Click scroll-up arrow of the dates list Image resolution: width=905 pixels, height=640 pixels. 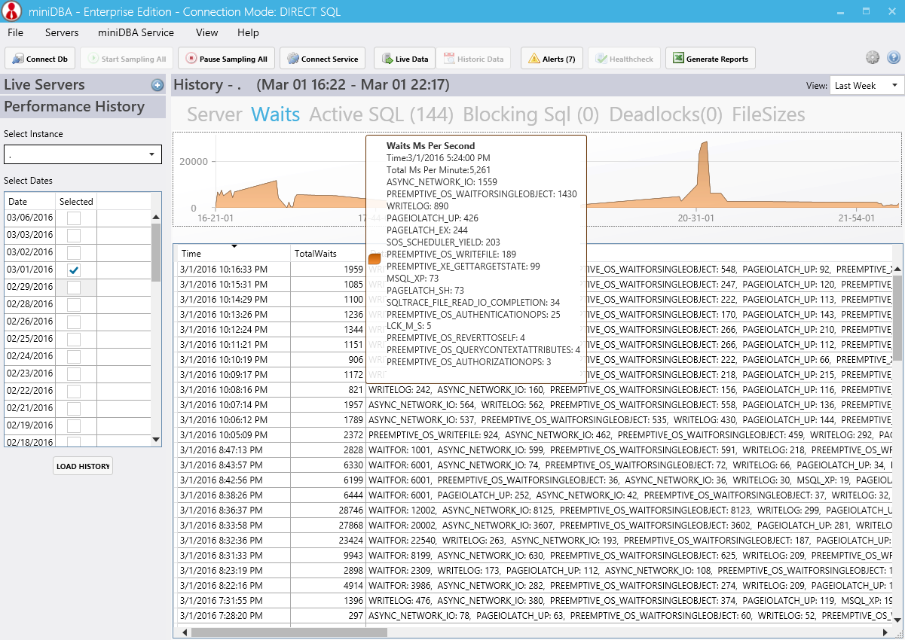click(x=156, y=218)
